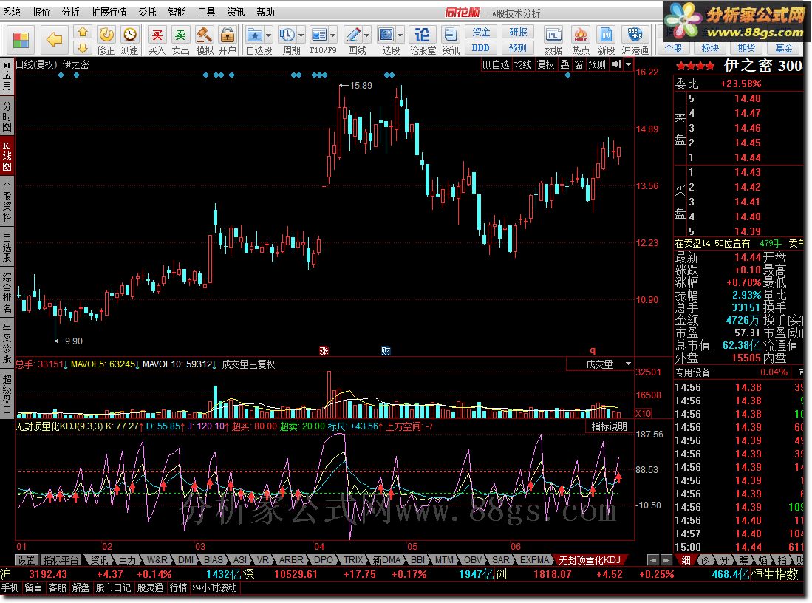Select the BIAS indicator tab
812x603 pixels.
coord(213,560)
